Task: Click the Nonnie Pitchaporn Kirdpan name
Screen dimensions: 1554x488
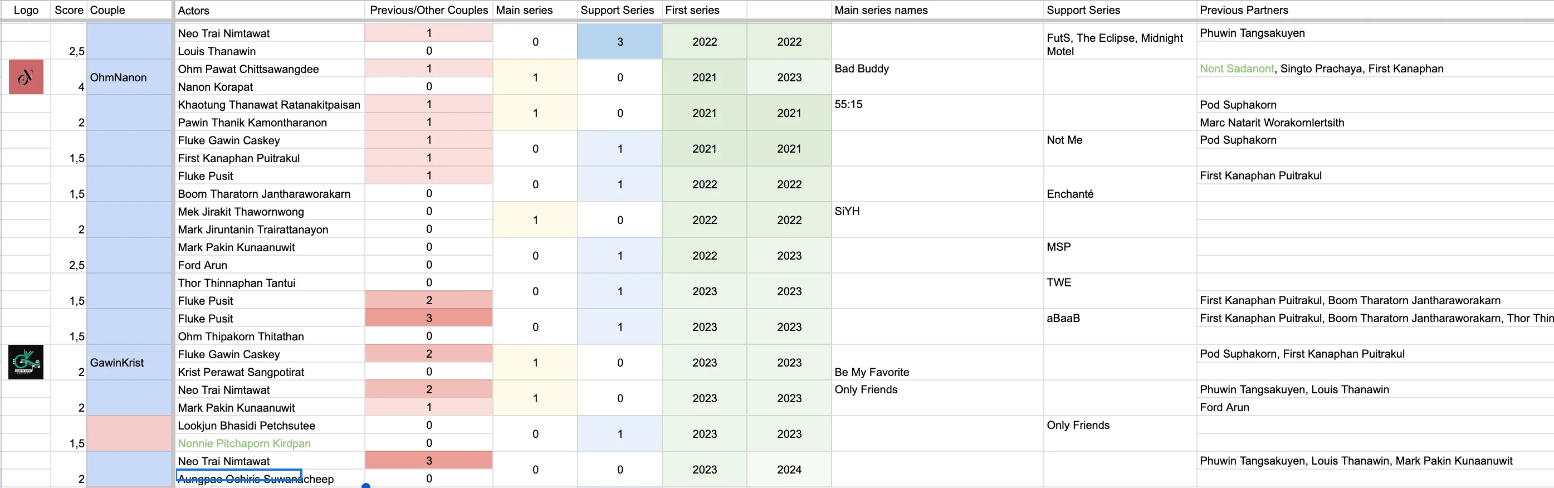Action: pyautogui.click(x=244, y=443)
